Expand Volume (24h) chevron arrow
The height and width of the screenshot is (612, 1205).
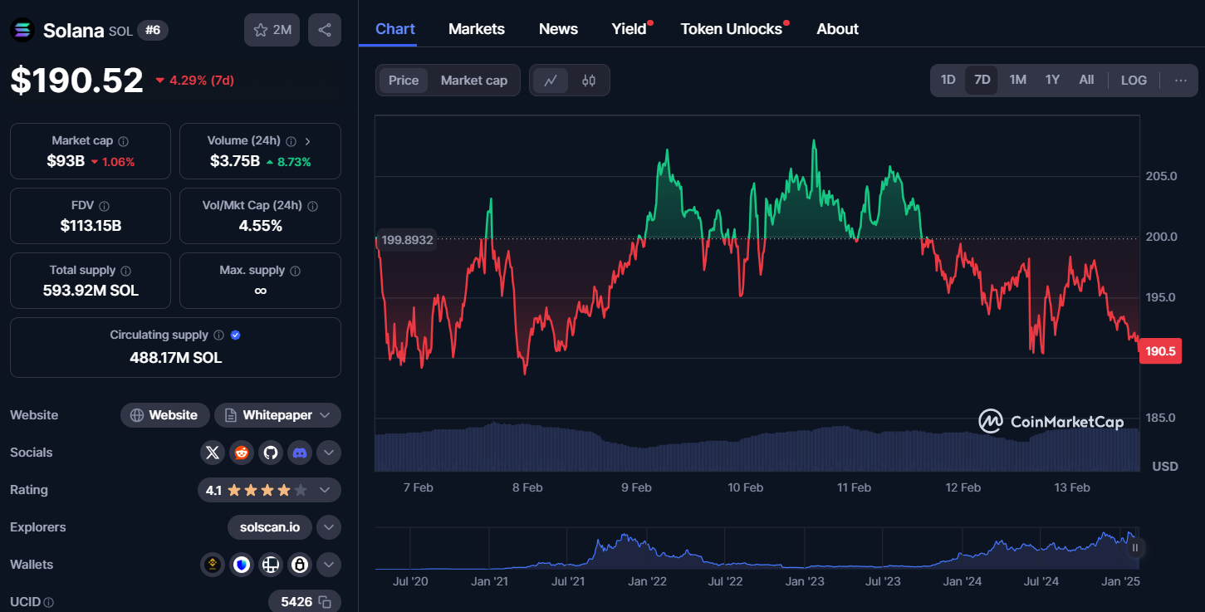(307, 141)
